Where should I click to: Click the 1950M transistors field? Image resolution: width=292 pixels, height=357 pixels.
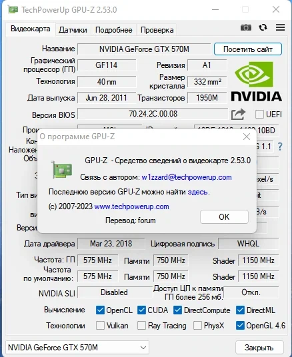(207, 98)
